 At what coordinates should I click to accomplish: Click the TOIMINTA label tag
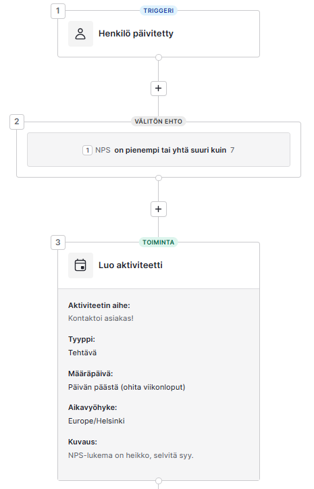coord(159,242)
